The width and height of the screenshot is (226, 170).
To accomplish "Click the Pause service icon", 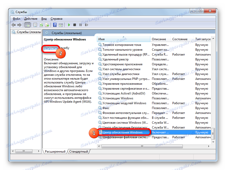I will pos(81,25).
